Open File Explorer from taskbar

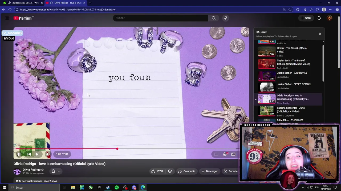pyautogui.click(x=73, y=188)
